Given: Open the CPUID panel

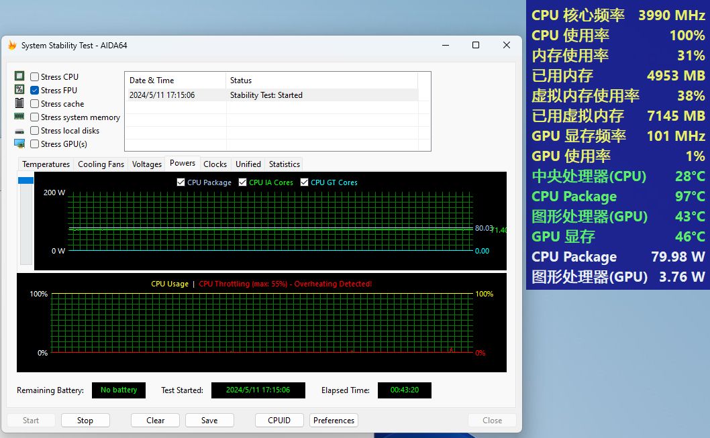Looking at the screenshot, I should point(279,421).
